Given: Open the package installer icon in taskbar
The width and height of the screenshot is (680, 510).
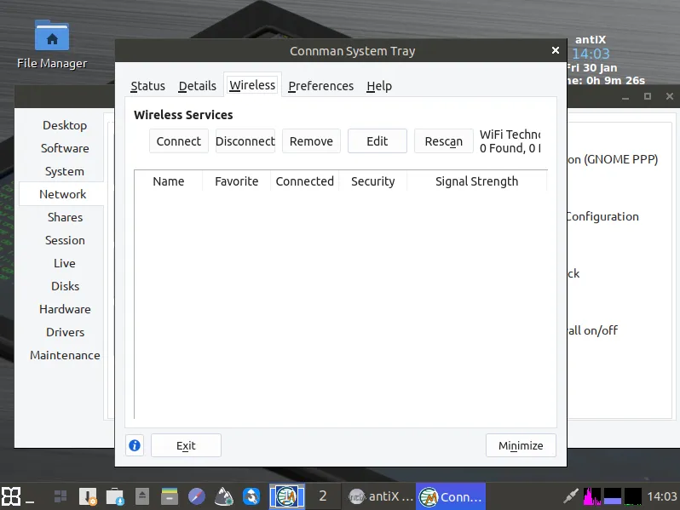Looking at the screenshot, I should (88, 496).
